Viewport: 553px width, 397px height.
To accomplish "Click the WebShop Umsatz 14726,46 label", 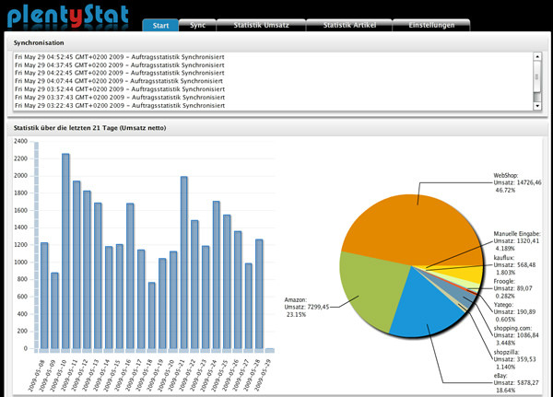I will (x=517, y=182).
